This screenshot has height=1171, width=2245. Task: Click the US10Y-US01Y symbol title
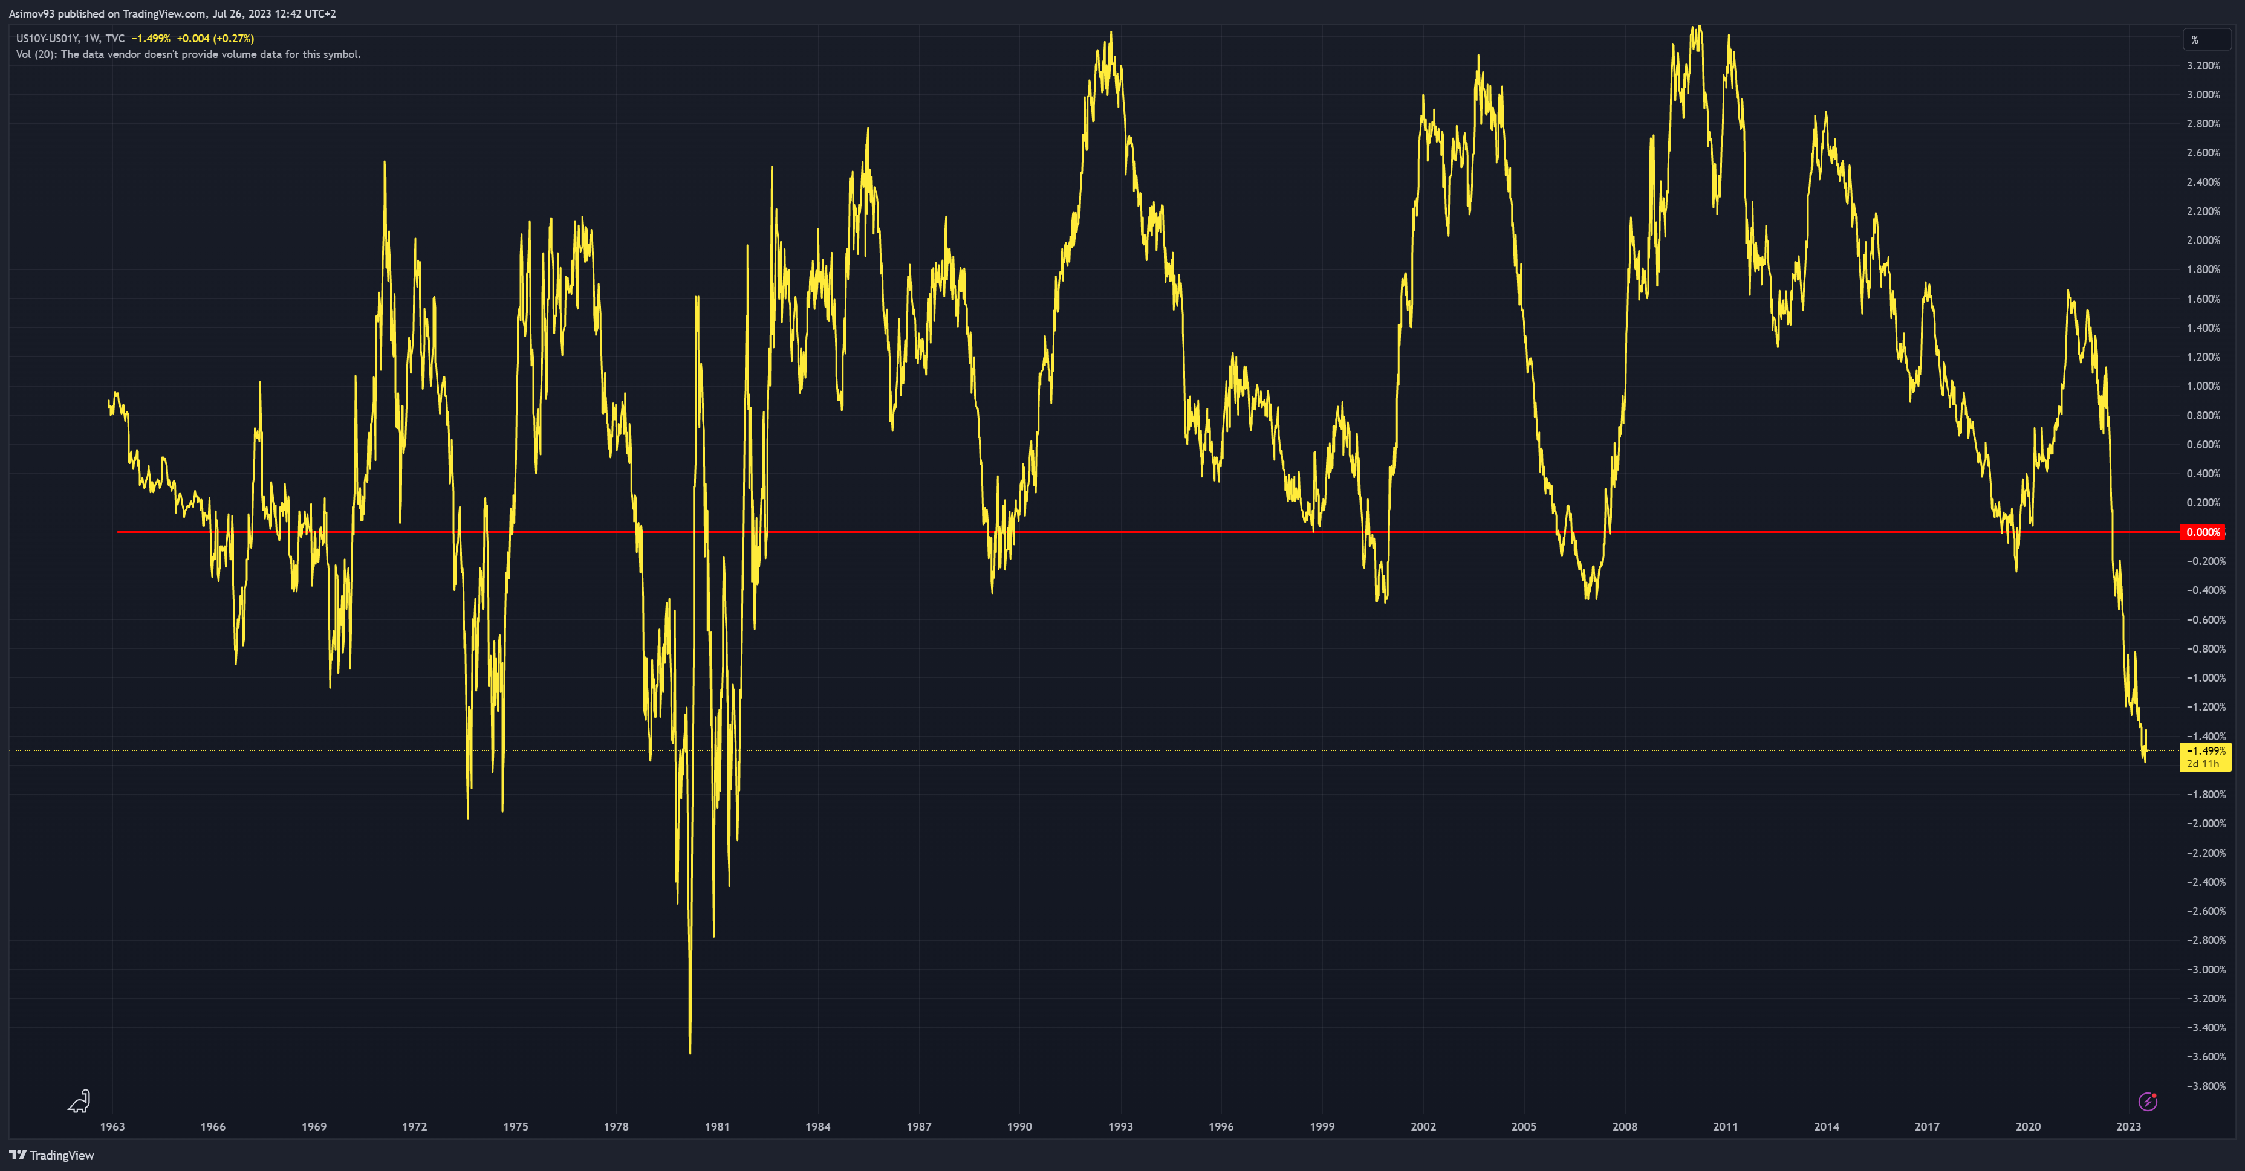pyautogui.click(x=47, y=38)
